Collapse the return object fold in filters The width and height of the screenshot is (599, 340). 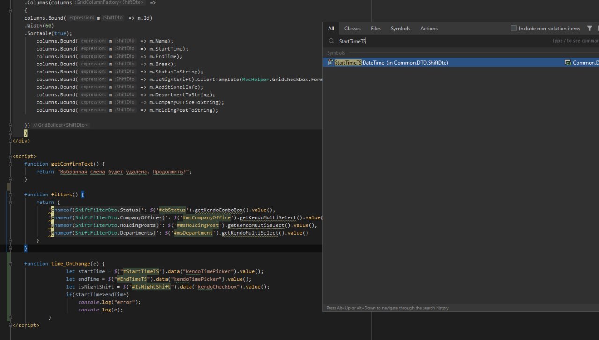click(11, 202)
